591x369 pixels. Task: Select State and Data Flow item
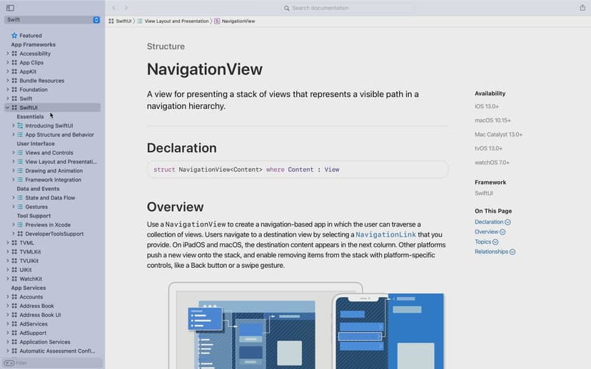(50, 198)
